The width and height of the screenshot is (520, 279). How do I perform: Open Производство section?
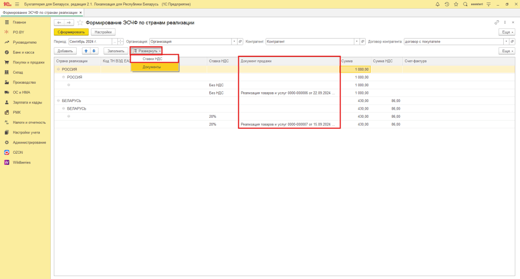coord(25,82)
